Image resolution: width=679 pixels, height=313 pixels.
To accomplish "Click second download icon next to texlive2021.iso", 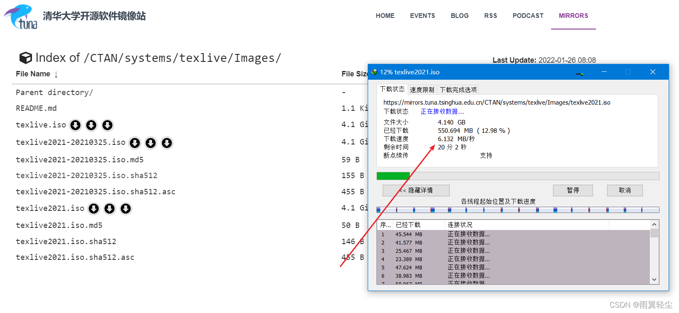I will [x=110, y=208].
